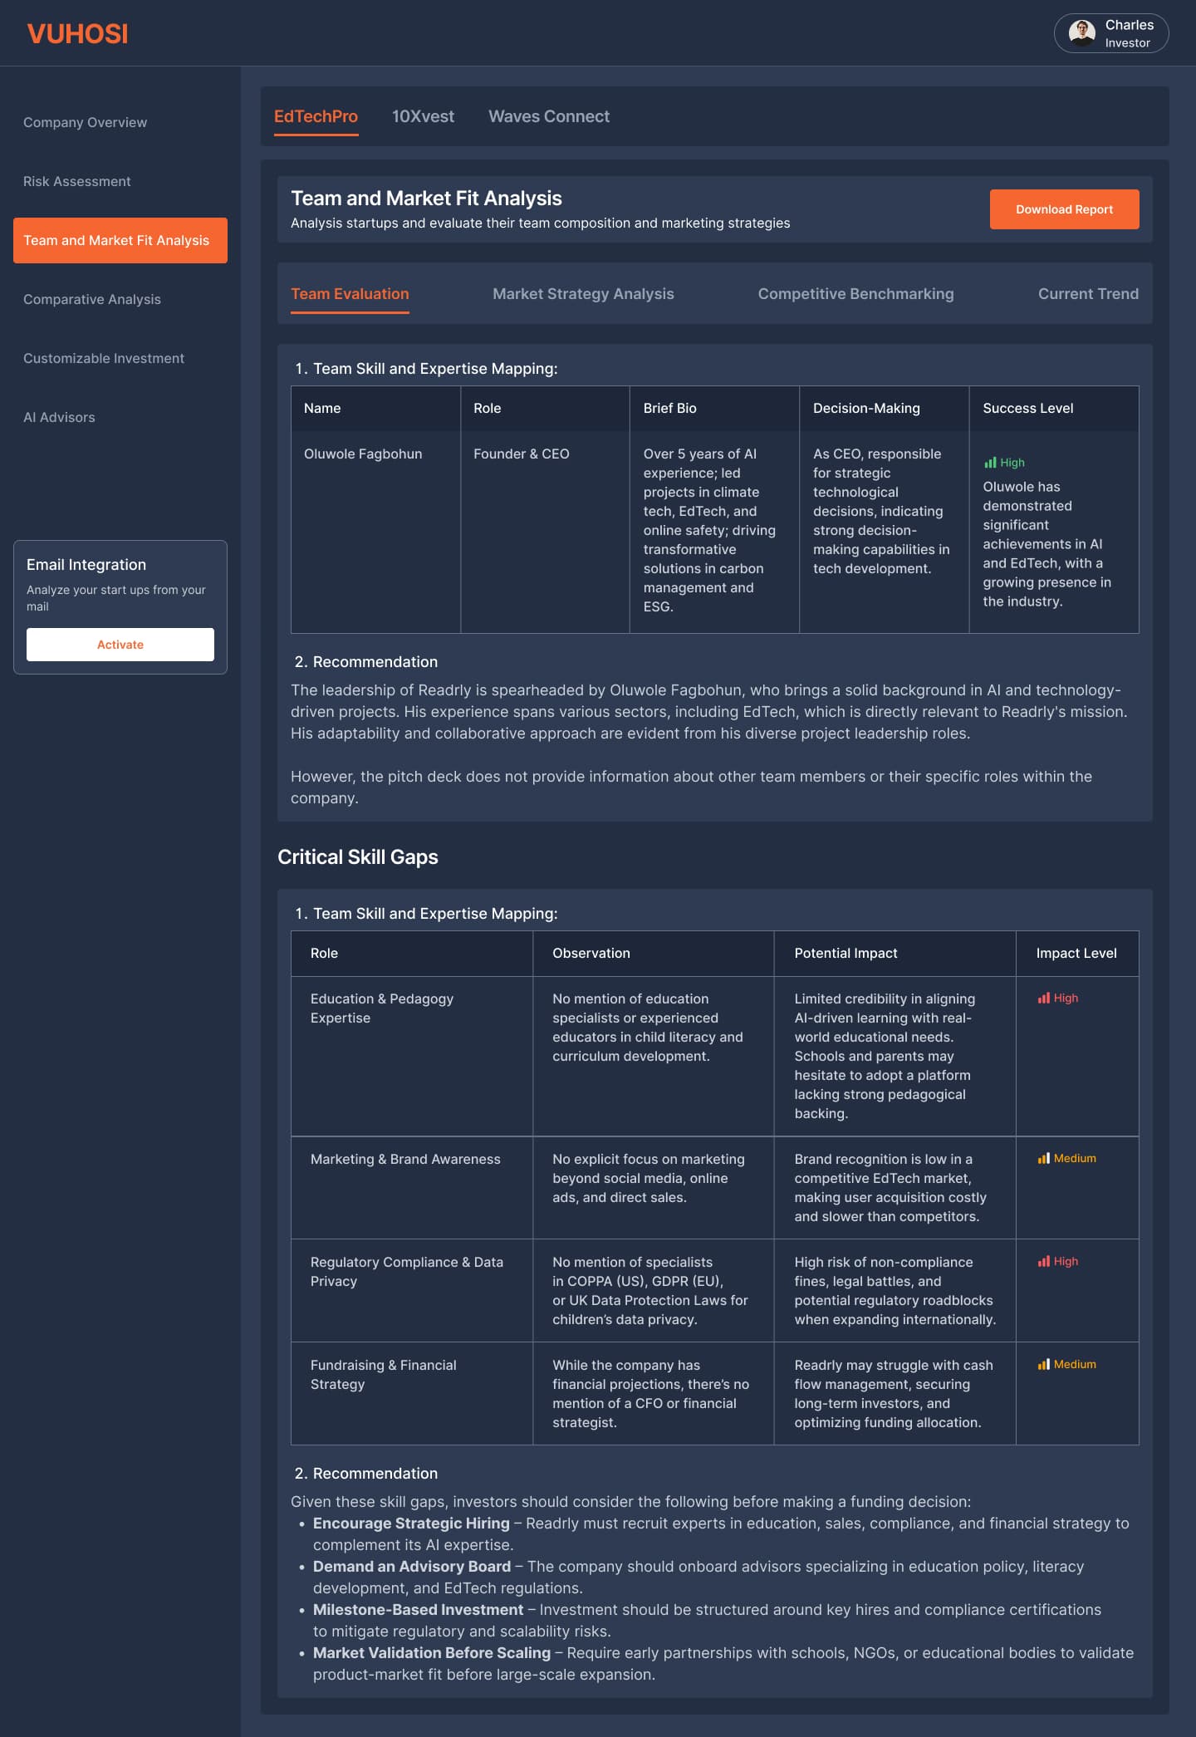This screenshot has height=1737, width=1196.
Task: Click High impact icon in Regulatory Compliance row
Action: (1044, 1262)
